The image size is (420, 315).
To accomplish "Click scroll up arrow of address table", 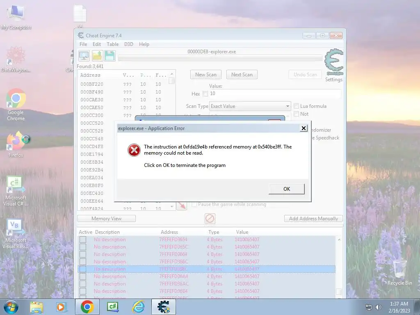I will click(339, 240).
